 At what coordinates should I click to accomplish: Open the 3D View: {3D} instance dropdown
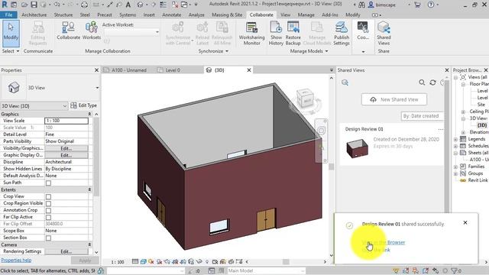pos(34,106)
